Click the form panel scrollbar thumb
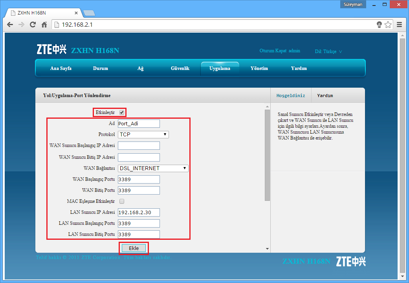The width and height of the screenshot is (409, 283). click(x=268, y=155)
